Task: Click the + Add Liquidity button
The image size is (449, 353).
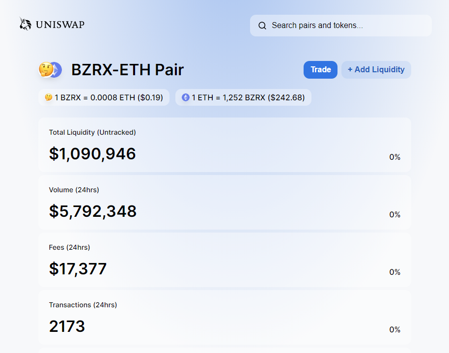Action: [x=376, y=70]
